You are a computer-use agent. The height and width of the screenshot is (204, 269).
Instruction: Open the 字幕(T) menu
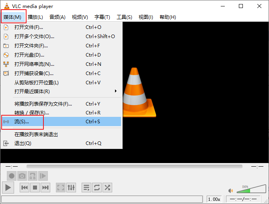tap(102, 17)
